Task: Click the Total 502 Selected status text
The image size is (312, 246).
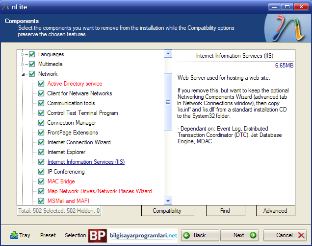Action: click(x=59, y=211)
